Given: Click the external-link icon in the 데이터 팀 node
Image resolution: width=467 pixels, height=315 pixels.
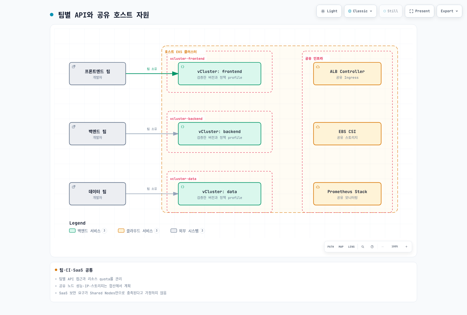Looking at the screenshot, I should [x=74, y=187].
